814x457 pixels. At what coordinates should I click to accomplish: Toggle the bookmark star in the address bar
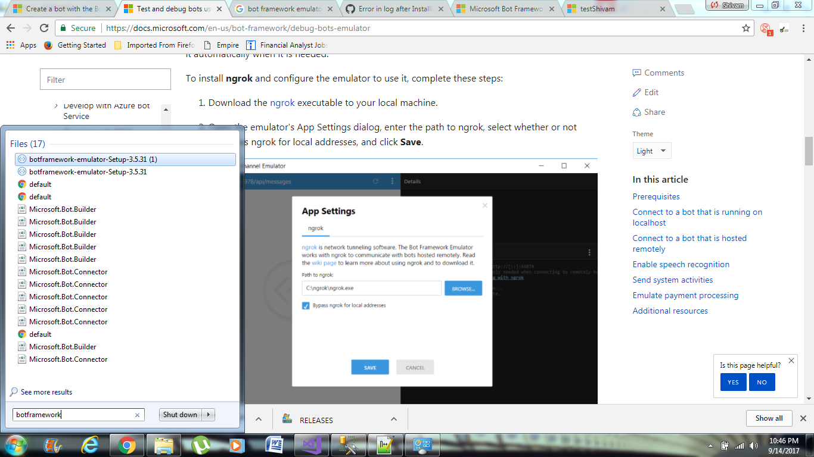pos(746,28)
